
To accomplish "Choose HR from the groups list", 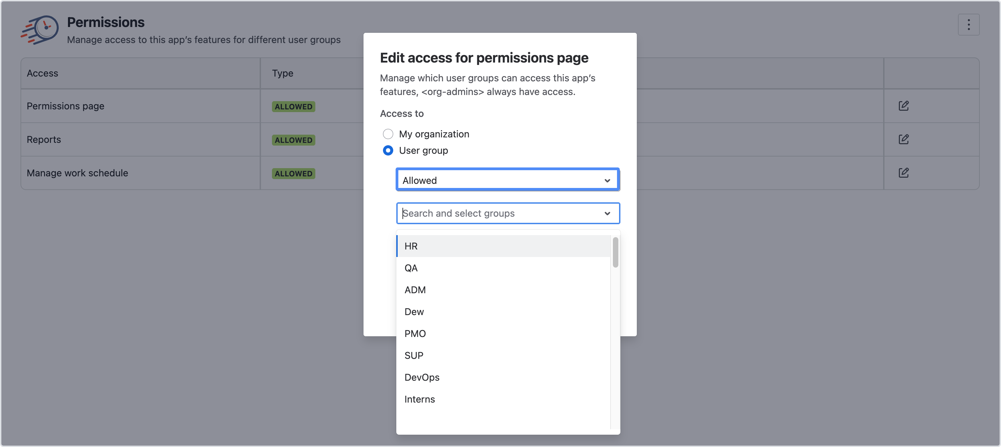I will pyautogui.click(x=411, y=246).
